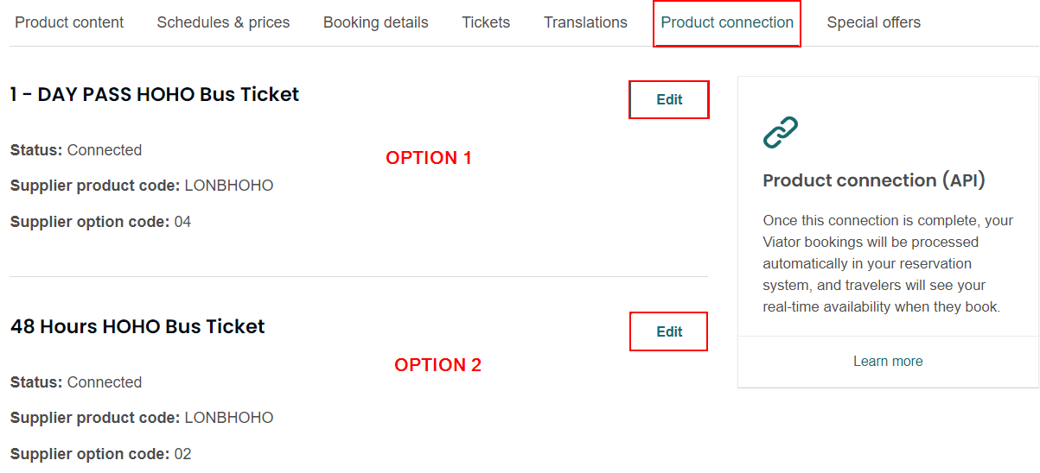1040x473 pixels.
Task: Click the Product connection (API) heading
Action: click(874, 180)
